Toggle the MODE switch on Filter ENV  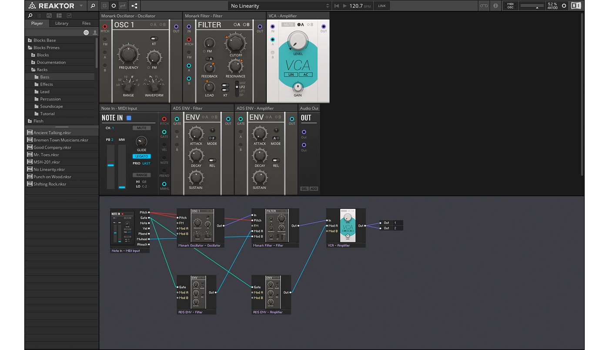(212, 138)
